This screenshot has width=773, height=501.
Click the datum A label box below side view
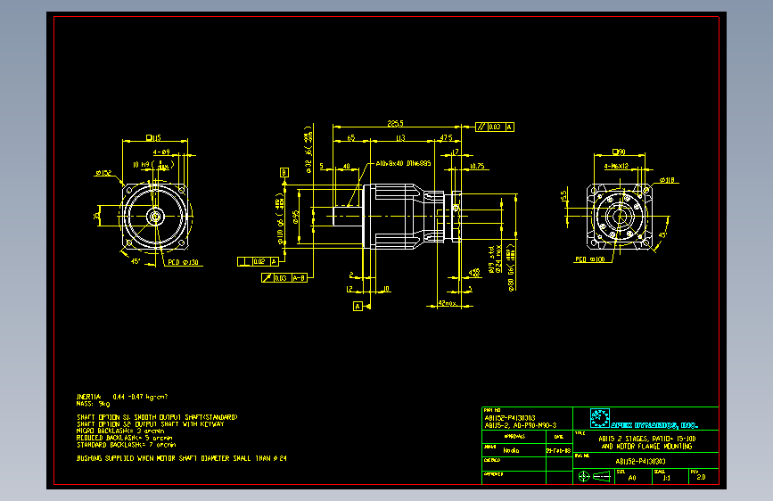(x=358, y=307)
